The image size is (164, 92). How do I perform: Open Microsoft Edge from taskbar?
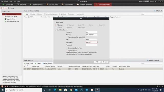click(x=55, y=90)
